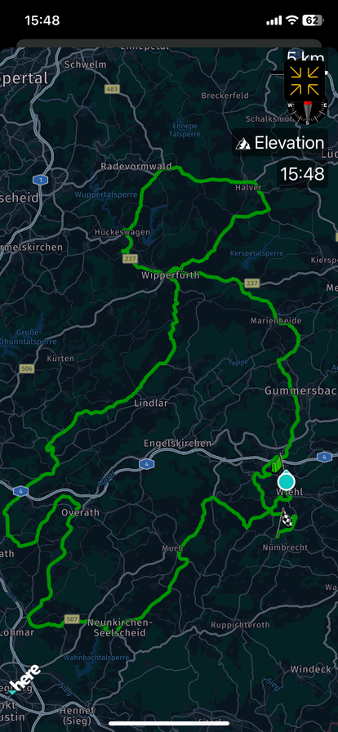Tap the yellow zoom-to-fit arrows icon
The image size is (338, 732).
click(x=304, y=80)
